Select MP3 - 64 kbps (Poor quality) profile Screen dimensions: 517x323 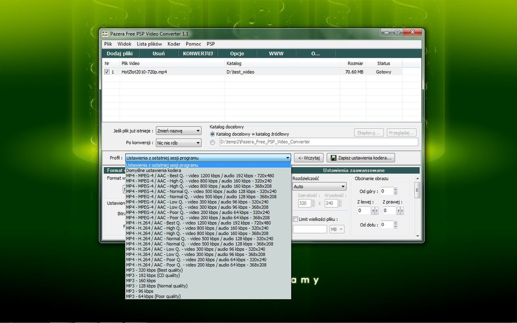pos(208,296)
